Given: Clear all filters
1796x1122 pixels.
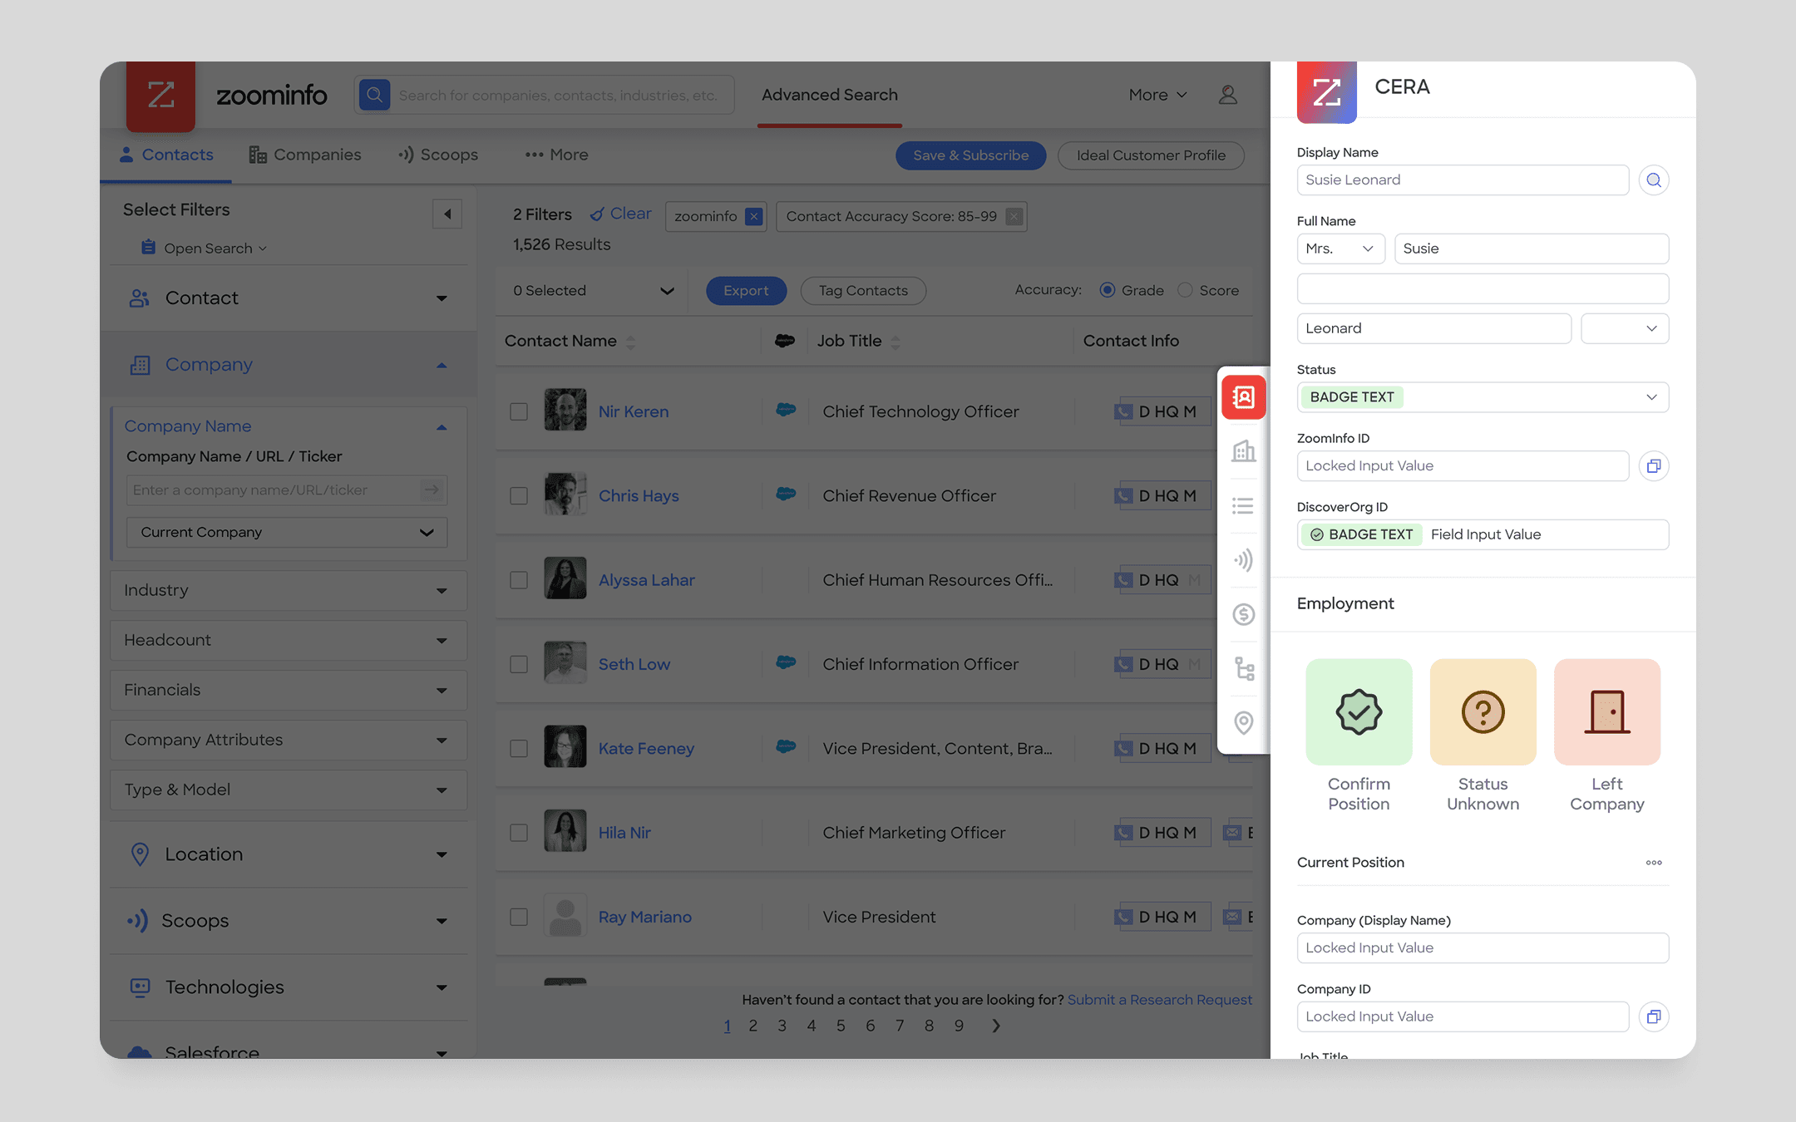Looking at the screenshot, I should (x=621, y=214).
